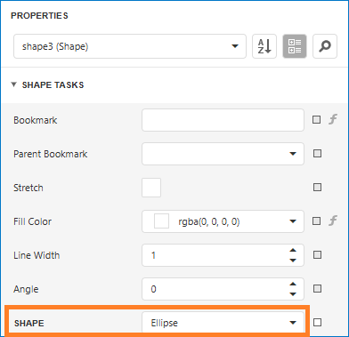Collapse the Shape Tasks section
The width and height of the screenshot is (349, 337).
(x=13, y=84)
